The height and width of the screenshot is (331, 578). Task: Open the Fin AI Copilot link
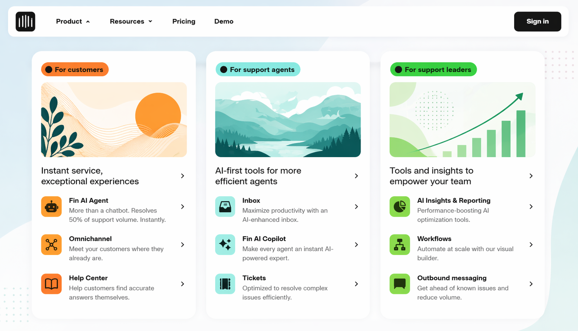tap(264, 239)
